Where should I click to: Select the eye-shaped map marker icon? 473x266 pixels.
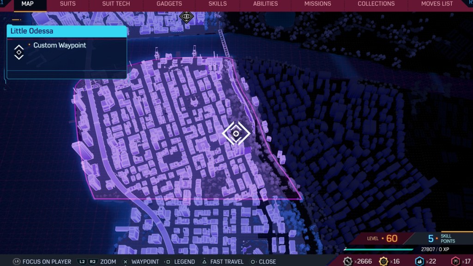[186, 17]
